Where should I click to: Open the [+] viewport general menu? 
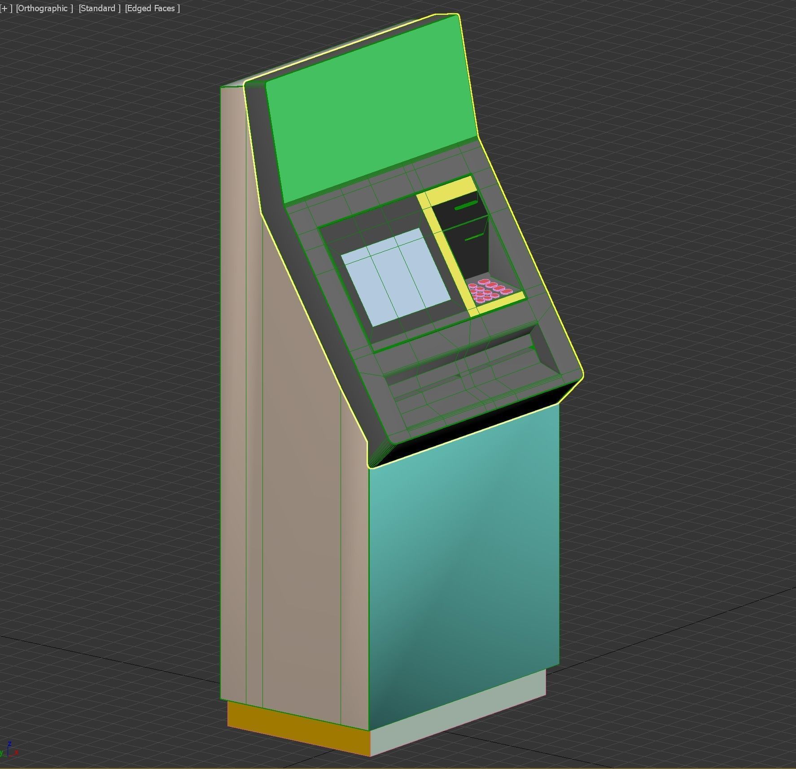[6, 9]
